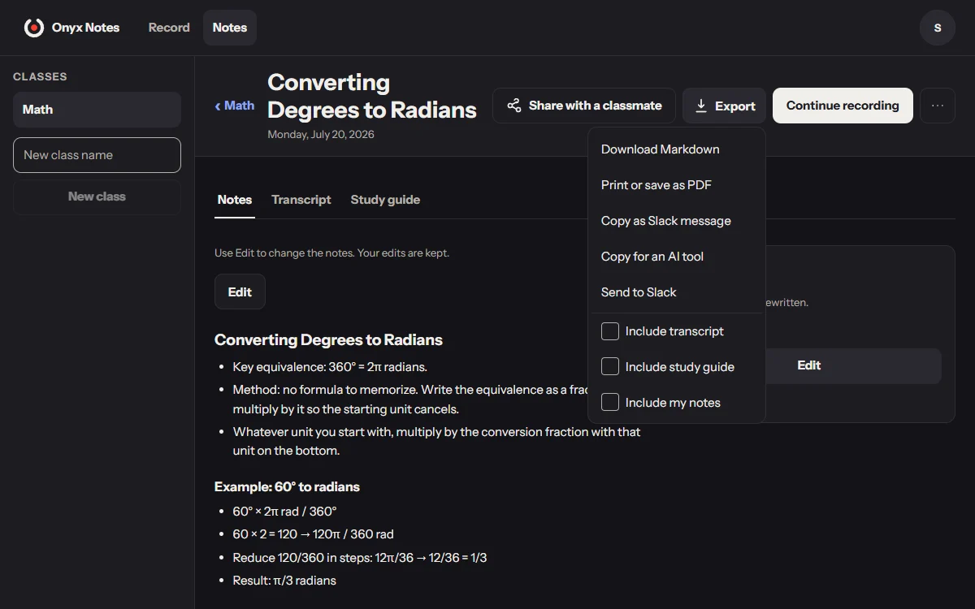Viewport: 975px width, 609px height.
Task: Enable the Include transcript checkbox
Action: (610, 331)
